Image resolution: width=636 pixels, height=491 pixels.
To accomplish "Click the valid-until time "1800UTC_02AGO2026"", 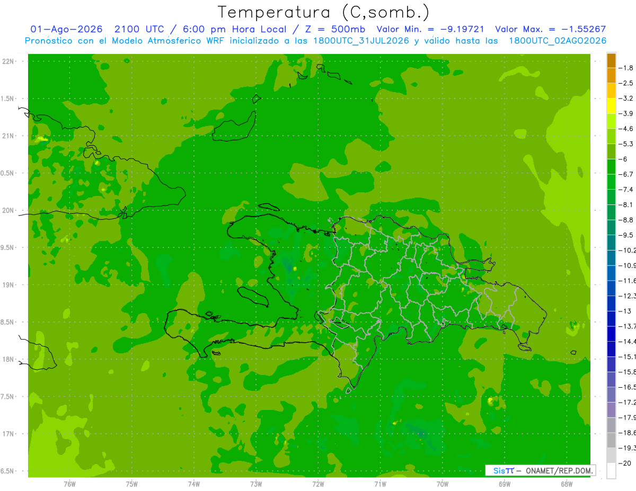I will [x=558, y=41].
